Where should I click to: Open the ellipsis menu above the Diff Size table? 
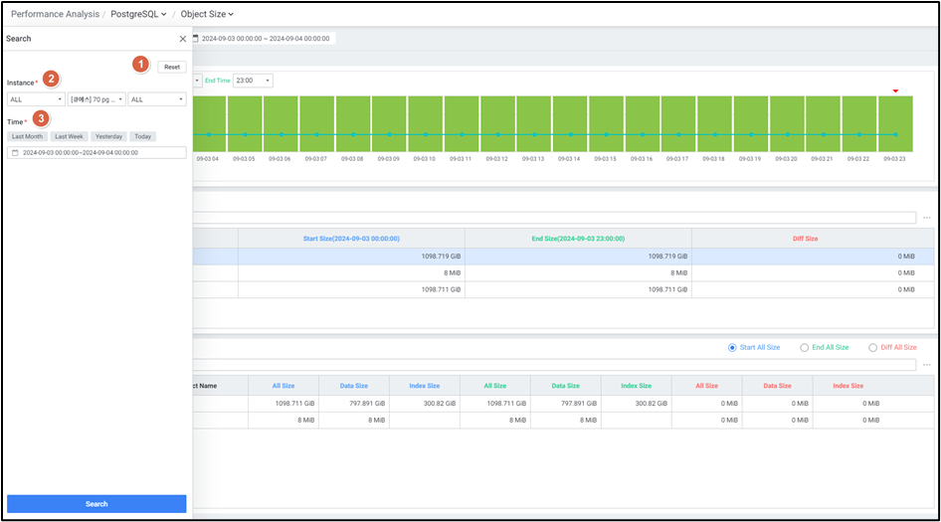[x=926, y=218]
